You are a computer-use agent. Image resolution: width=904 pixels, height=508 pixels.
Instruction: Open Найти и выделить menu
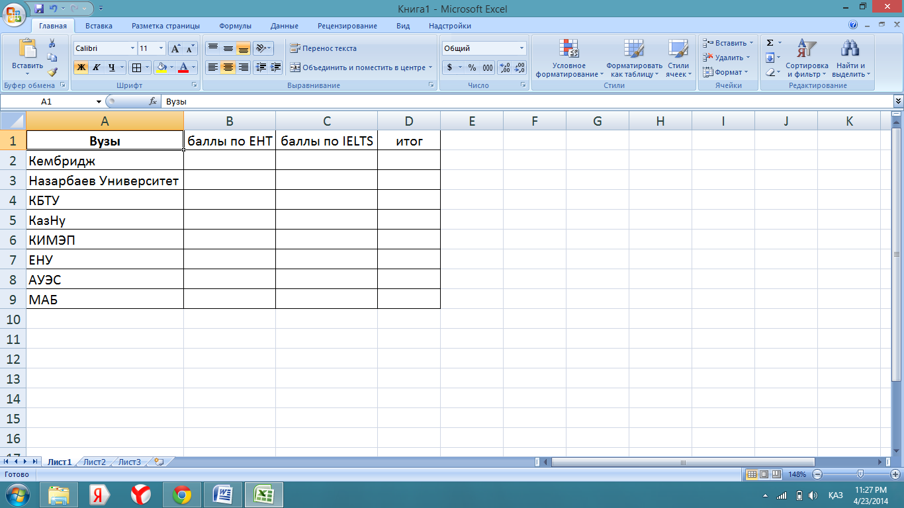pyautogui.click(x=850, y=58)
